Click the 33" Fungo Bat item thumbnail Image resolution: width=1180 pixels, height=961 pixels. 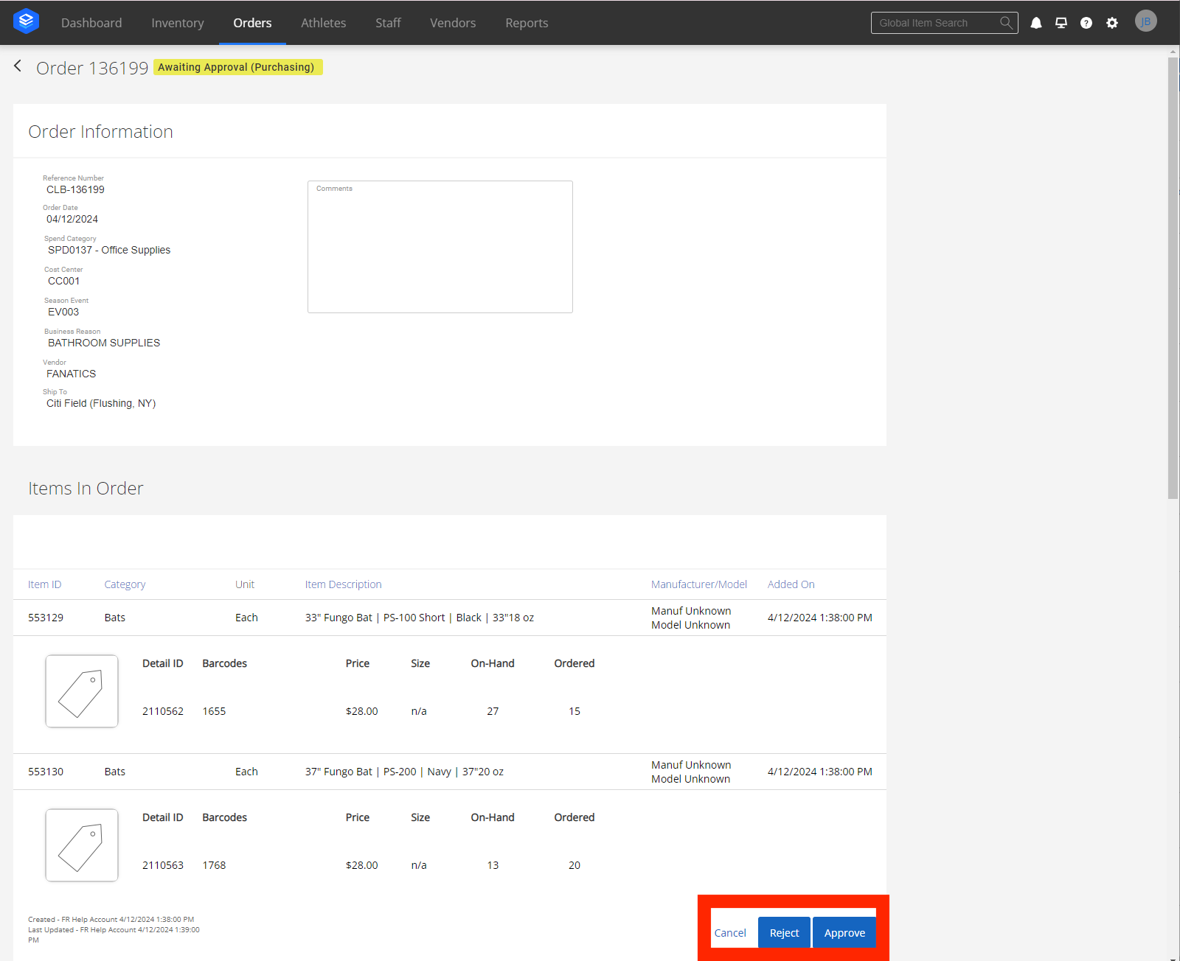point(82,691)
